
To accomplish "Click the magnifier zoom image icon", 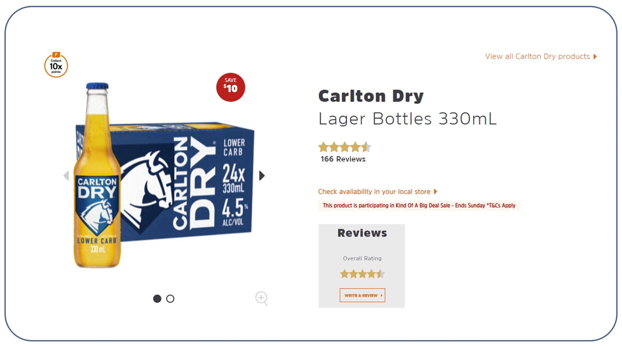I will click(262, 299).
